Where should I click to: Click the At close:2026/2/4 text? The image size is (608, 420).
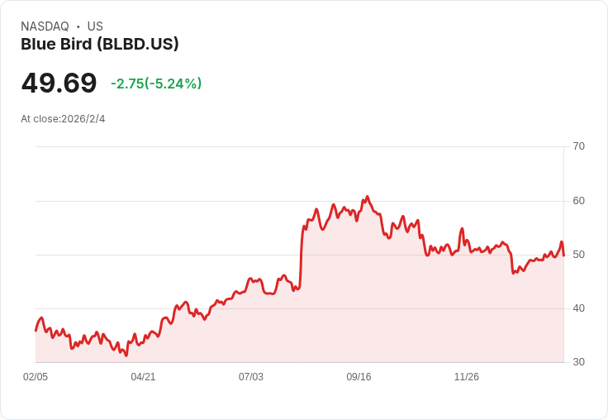[x=63, y=119]
